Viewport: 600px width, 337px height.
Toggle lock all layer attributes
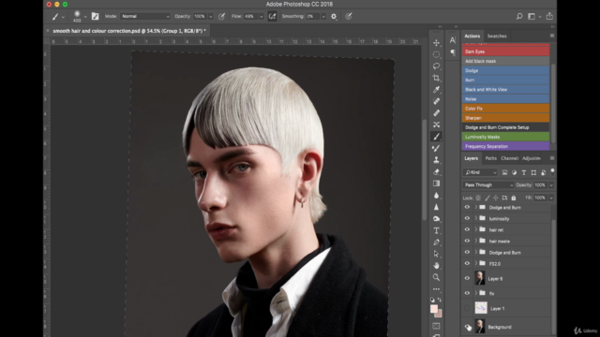514,198
